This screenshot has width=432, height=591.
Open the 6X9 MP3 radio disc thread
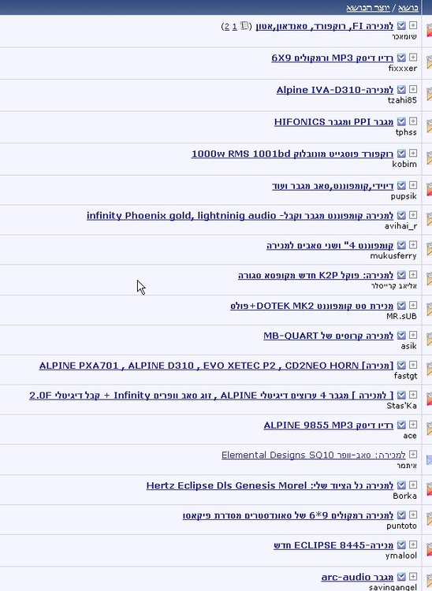(333, 58)
